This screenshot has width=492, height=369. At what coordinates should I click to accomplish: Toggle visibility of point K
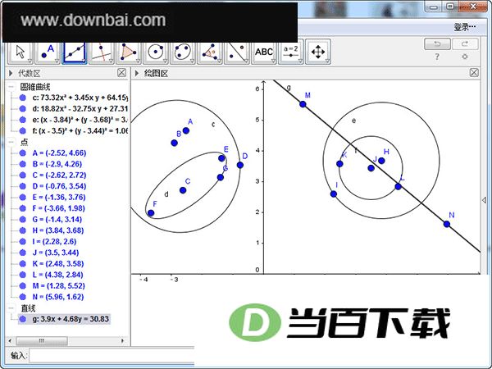pyautogui.click(x=22, y=263)
